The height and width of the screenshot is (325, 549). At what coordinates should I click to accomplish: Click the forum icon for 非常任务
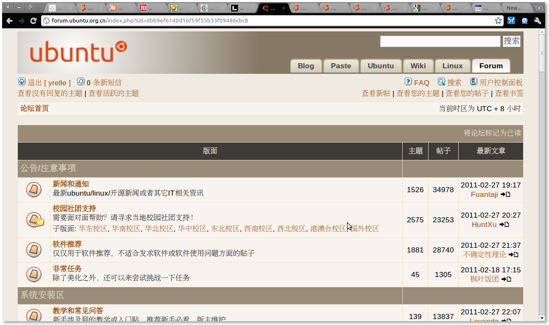pyautogui.click(x=34, y=275)
